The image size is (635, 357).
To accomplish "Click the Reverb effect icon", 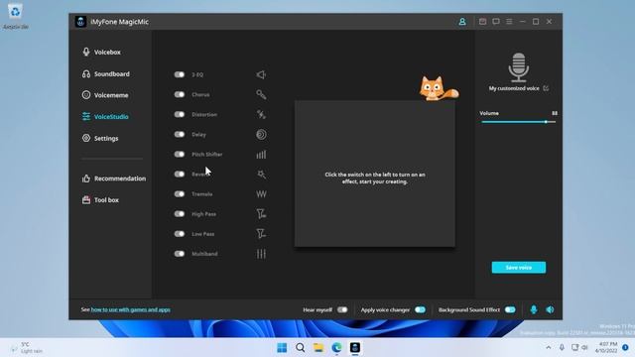I will coord(261,175).
